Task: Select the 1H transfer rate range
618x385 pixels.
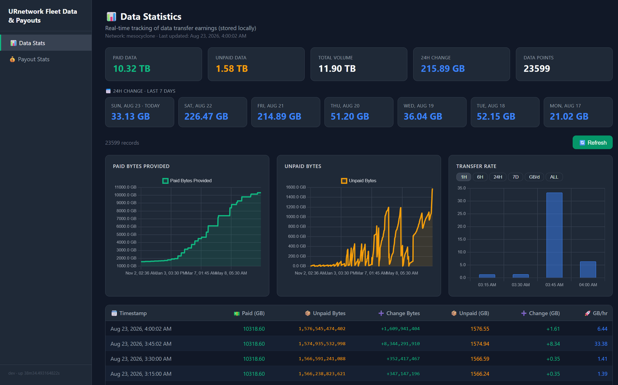Action: [x=463, y=177]
